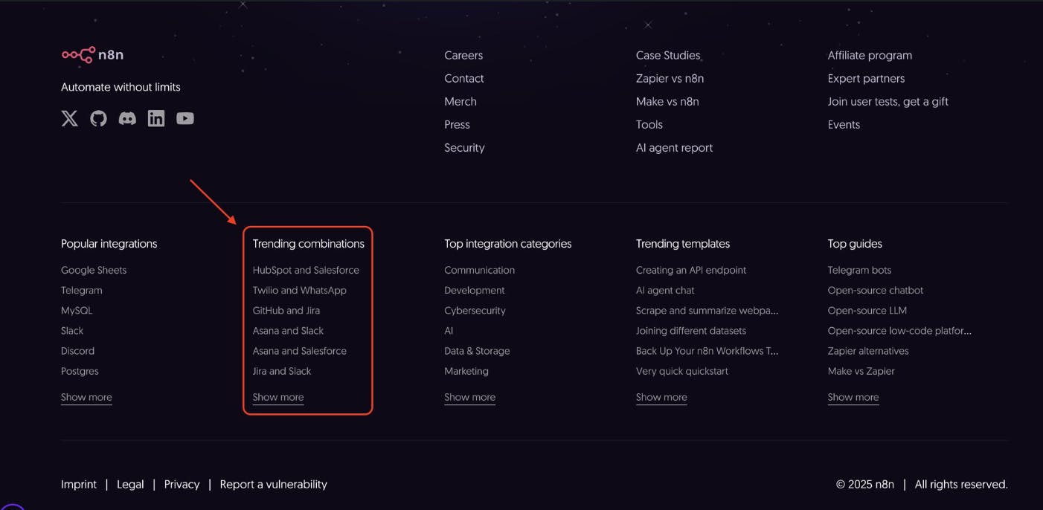Open the YouTube social icon
This screenshot has width=1043, height=510.
tap(185, 118)
